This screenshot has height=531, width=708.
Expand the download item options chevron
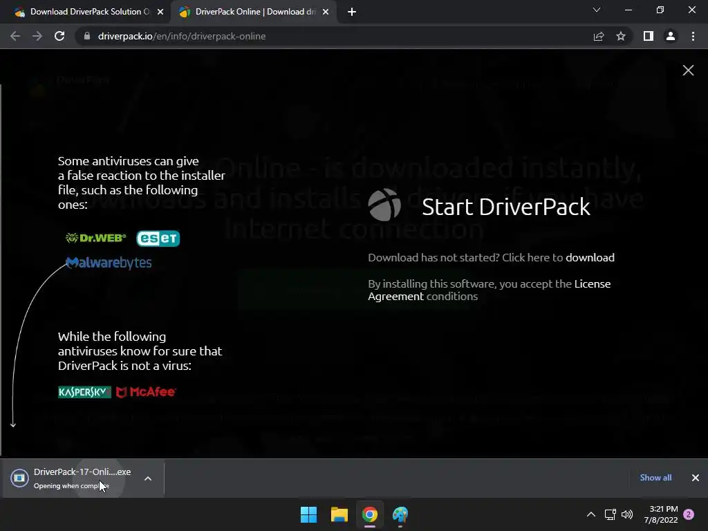click(x=148, y=478)
